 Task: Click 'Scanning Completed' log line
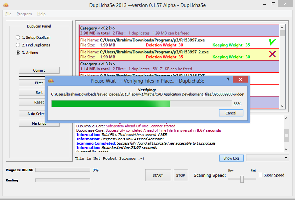(146, 143)
